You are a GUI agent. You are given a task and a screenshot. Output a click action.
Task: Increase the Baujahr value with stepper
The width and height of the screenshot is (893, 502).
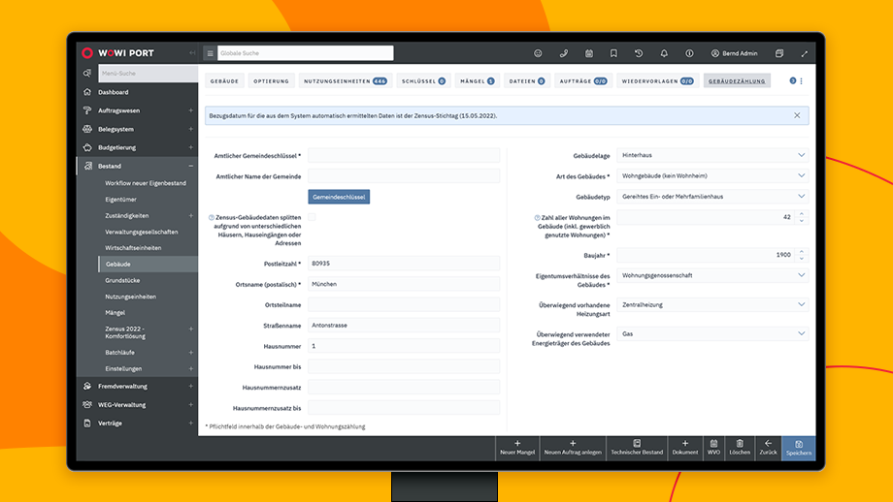[x=801, y=252]
